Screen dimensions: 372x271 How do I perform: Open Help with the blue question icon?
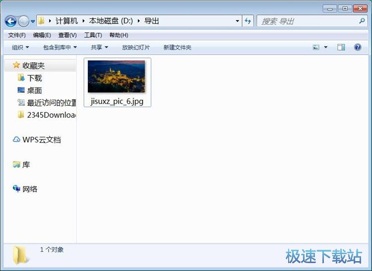tap(358, 47)
